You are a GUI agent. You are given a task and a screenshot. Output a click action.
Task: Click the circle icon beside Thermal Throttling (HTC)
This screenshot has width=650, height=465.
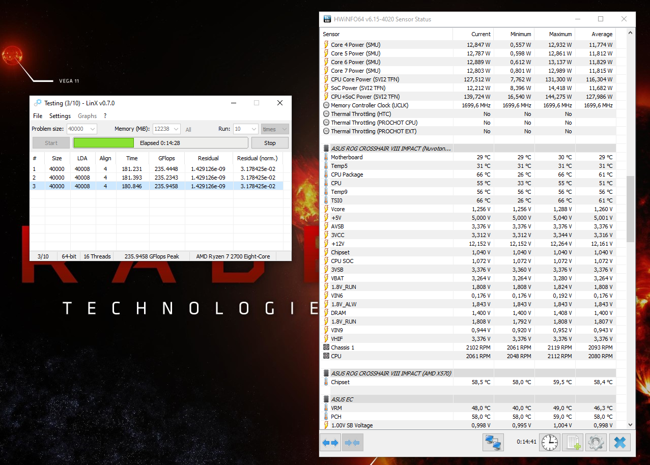326,114
